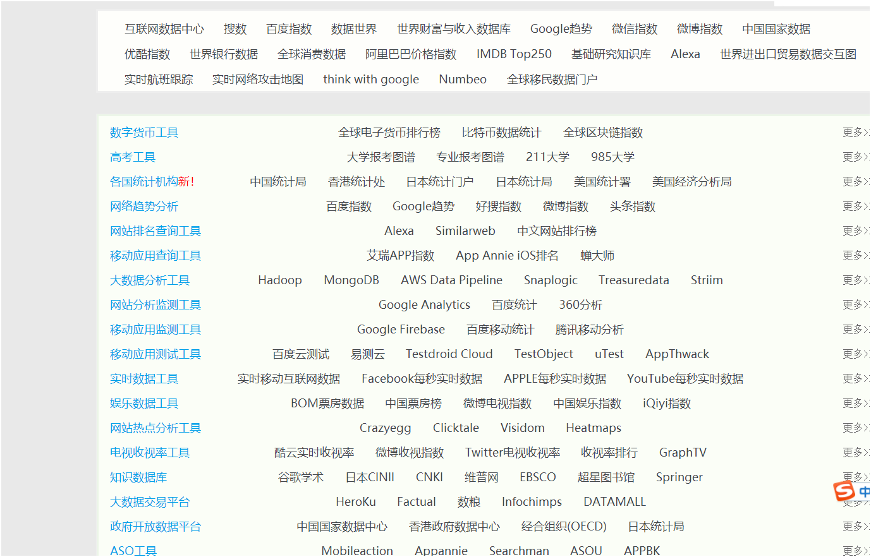Open the 中国统计局 link

(278, 181)
